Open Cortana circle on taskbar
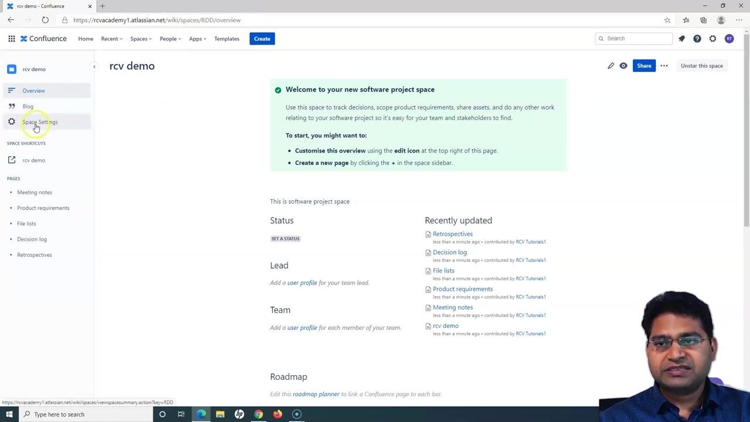Image resolution: width=750 pixels, height=422 pixels. (162, 414)
